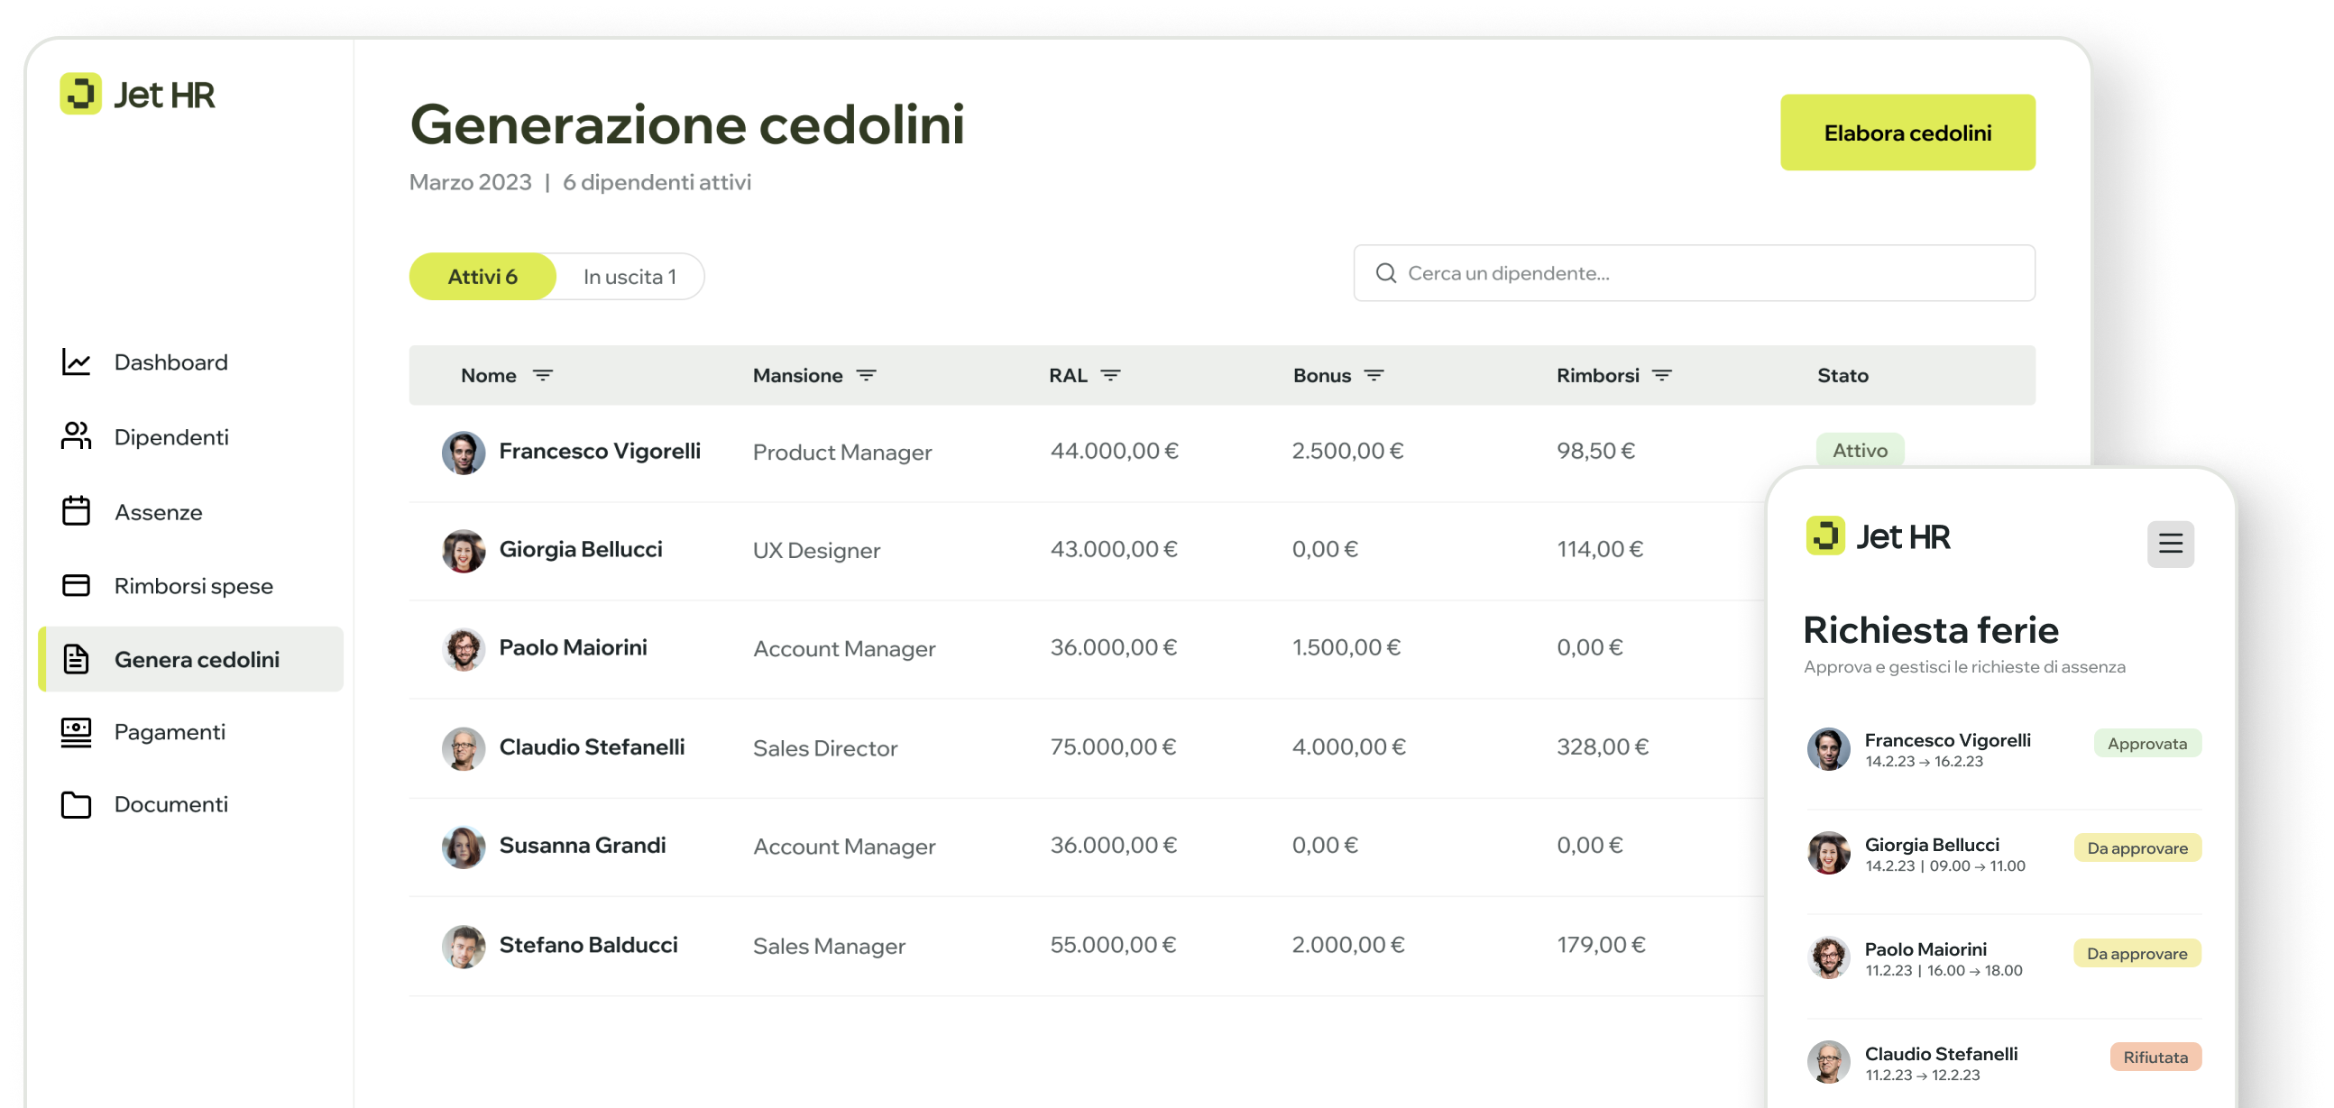This screenshot has width=2334, height=1108.
Task: Click Stefano Balducci's avatar in table
Action: point(463,947)
